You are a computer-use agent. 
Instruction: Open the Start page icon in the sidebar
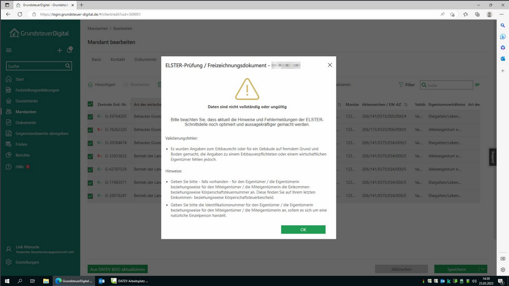pyautogui.click(x=9, y=79)
